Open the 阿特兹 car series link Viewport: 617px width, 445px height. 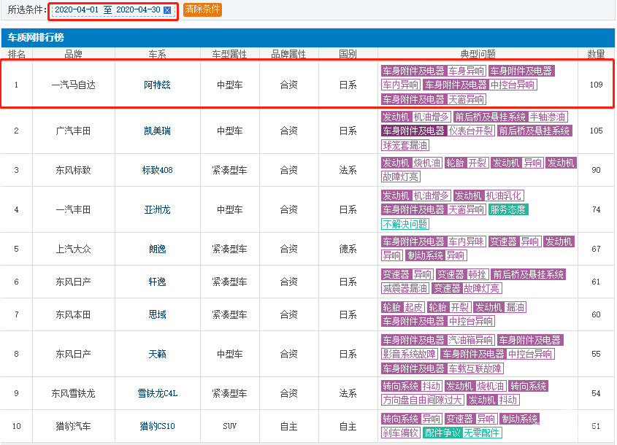(x=157, y=85)
